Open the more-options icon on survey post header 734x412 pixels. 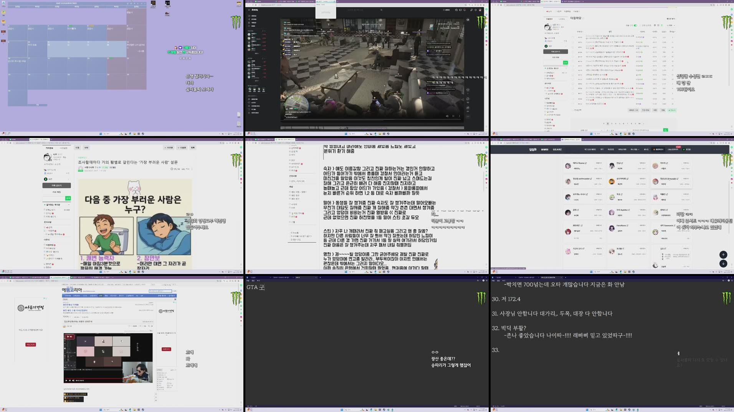click(x=192, y=169)
